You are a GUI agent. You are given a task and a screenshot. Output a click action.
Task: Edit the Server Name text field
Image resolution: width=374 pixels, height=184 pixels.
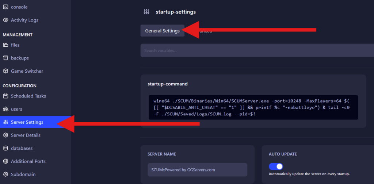coord(197,170)
